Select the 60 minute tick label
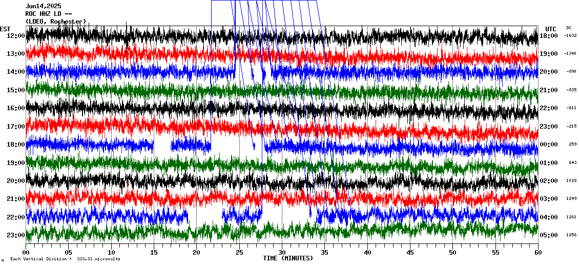This screenshot has height=266, width=579. point(537,253)
